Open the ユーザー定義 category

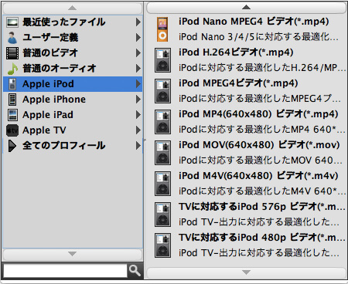pyautogui.click(x=73, y=38)
